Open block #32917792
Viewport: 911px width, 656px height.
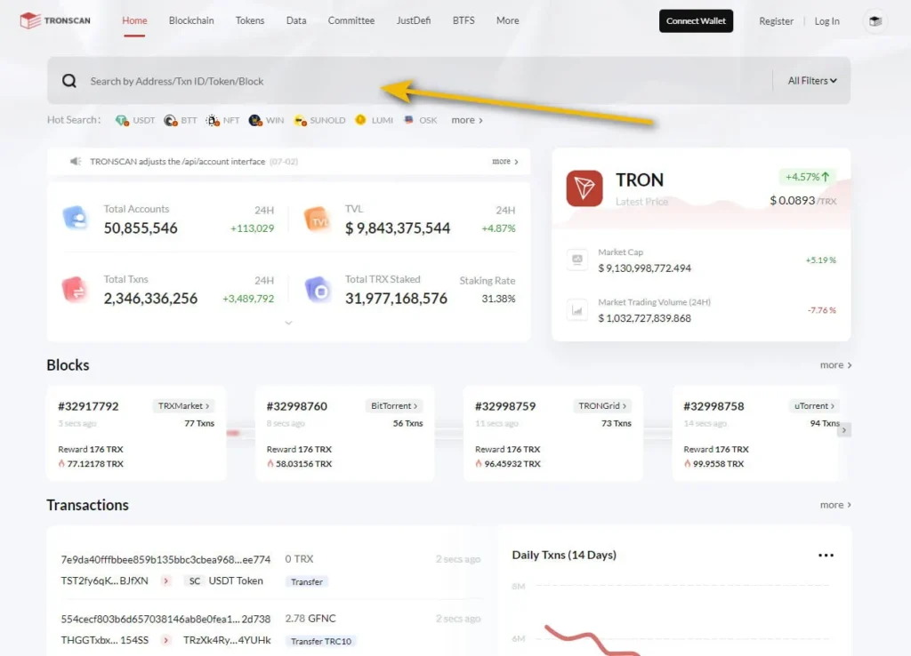(x=88, y=406)
